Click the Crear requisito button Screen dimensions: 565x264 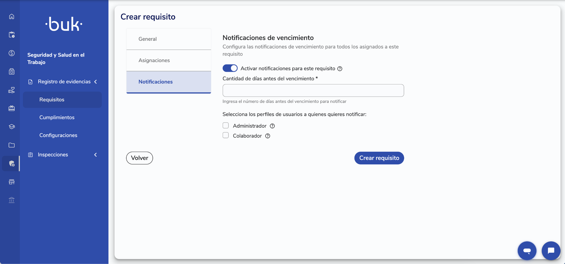coord(379,158)
